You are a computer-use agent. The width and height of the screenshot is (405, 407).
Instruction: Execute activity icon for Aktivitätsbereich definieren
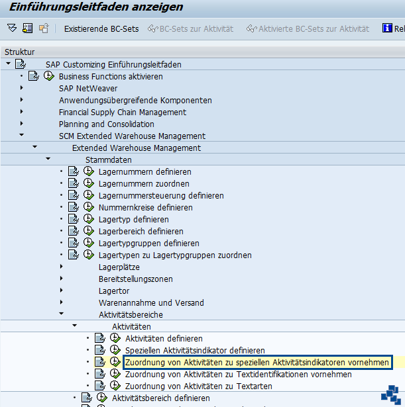[102, 398]
